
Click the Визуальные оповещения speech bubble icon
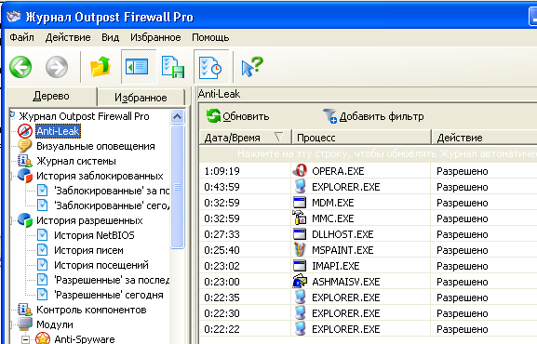[25, 146]
